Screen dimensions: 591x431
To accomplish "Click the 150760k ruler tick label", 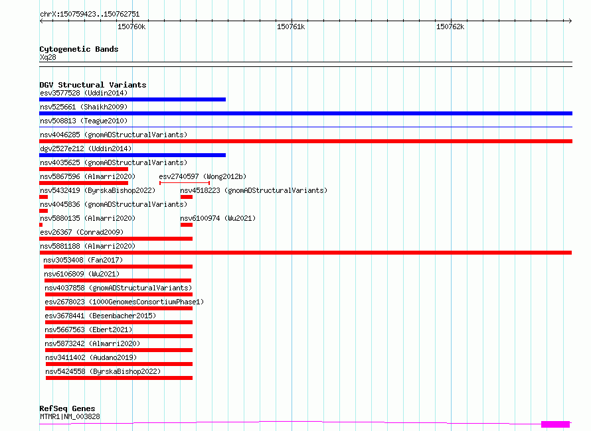I will [131, 27].
